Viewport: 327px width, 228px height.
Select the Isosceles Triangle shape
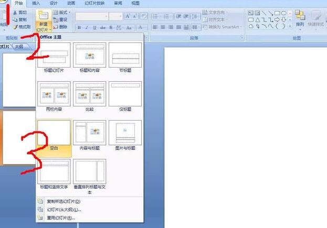pos(258,20)
